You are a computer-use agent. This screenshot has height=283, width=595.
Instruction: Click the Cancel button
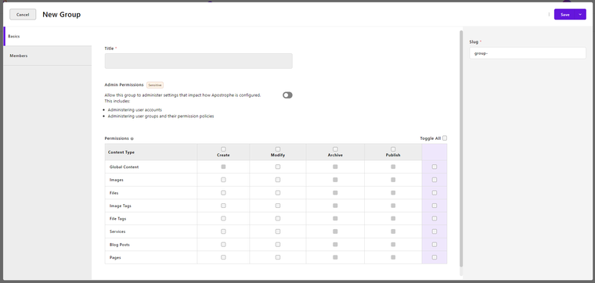pyautogui.click(x=23, y=14)
